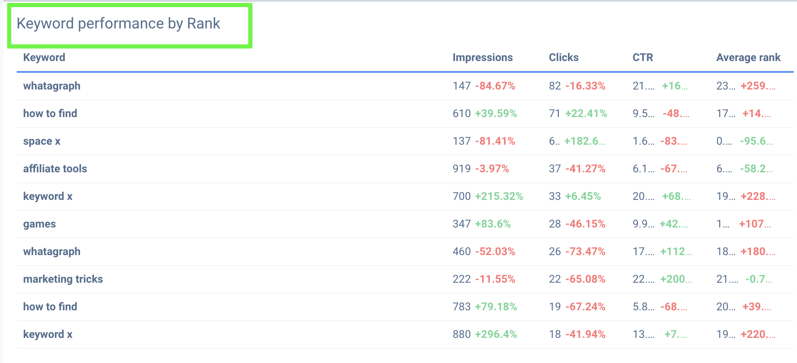
Task: Click the +22.41% clicks change
Action: 586,113
